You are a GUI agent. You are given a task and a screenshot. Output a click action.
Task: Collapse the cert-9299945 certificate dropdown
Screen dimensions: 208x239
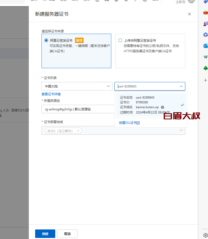pyautogui.click(x=181, y=86)
